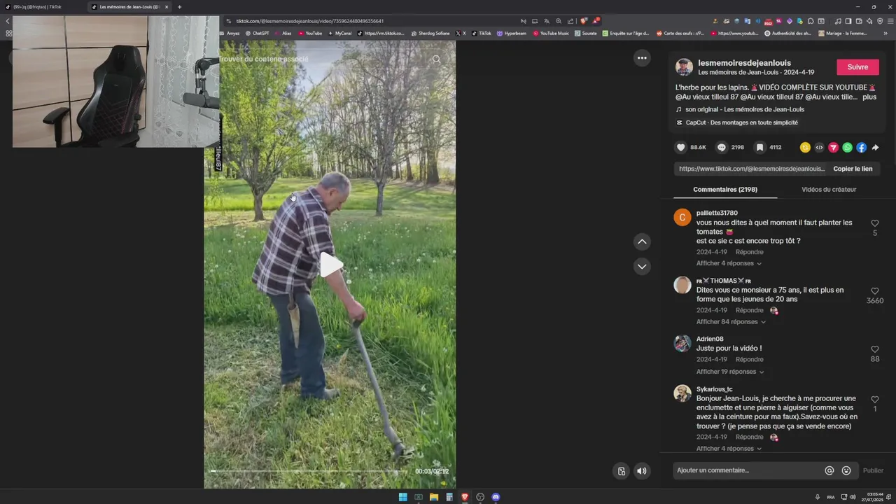896x504 pixels.
Task: Expand description with 'plus' link
Action: (869, 97)
